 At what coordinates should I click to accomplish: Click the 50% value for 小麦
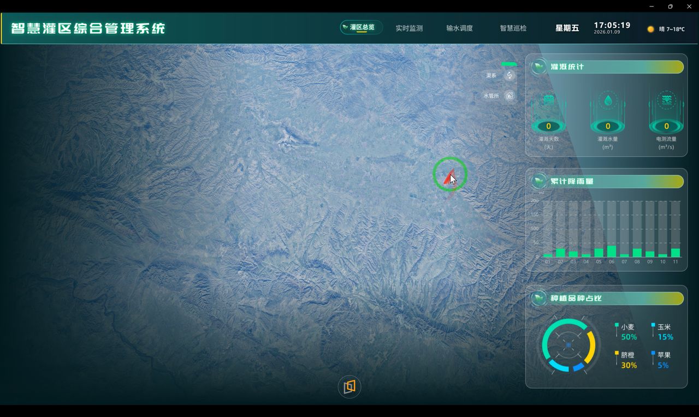click(629, 337)
